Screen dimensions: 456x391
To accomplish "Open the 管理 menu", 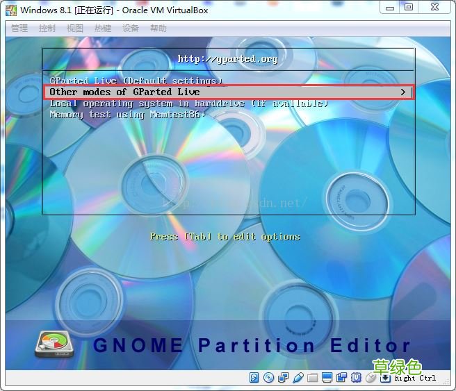I will [x=19, y=28].
